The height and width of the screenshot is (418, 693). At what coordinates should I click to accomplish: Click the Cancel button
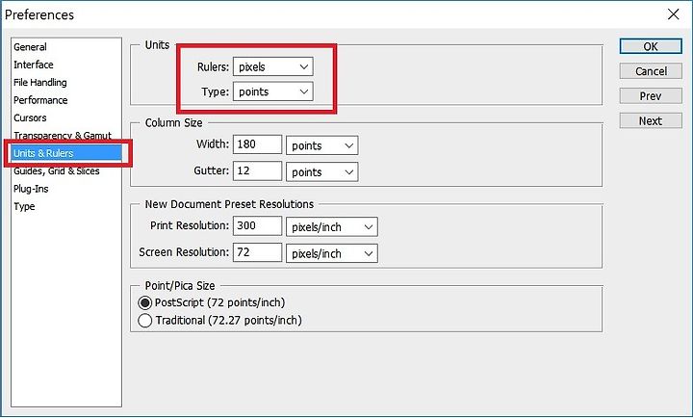tap(651, 71)
